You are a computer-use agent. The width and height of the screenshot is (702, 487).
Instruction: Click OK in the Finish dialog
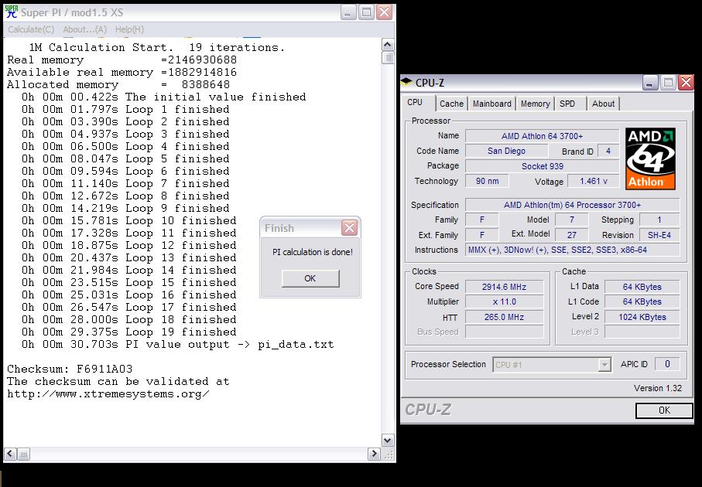point(310,278)
